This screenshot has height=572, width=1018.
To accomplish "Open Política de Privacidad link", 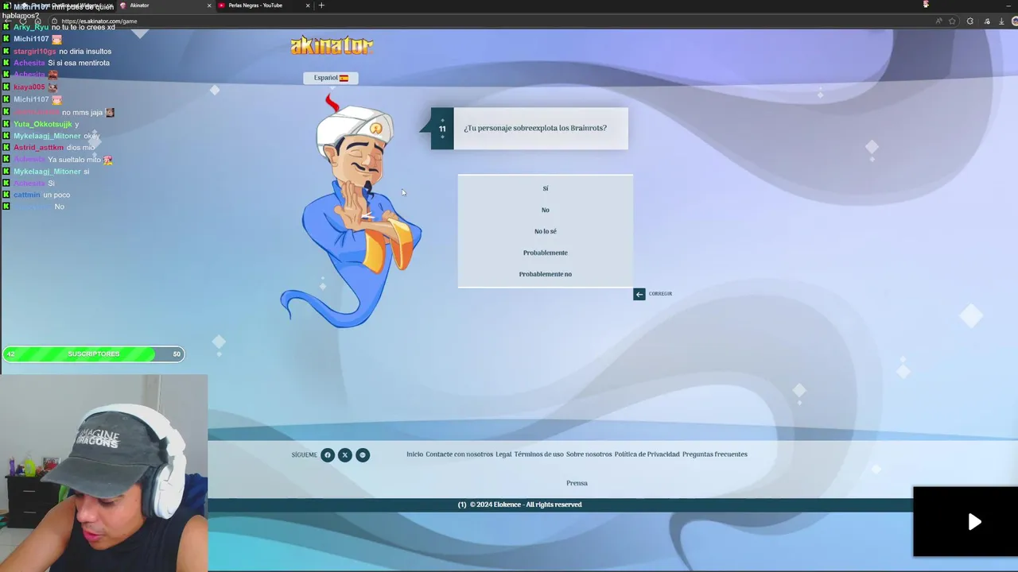I will coord(647,454).
